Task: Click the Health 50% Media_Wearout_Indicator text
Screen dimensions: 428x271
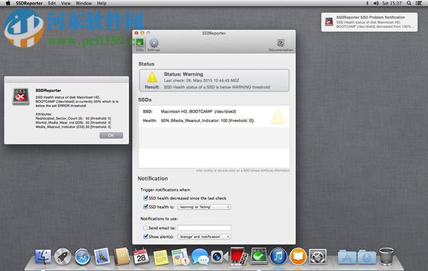Action: 207,121
